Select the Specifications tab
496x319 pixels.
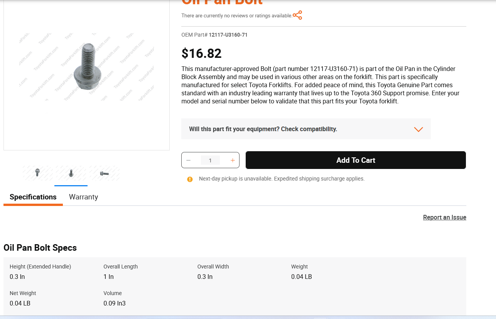tap(33, 197)
